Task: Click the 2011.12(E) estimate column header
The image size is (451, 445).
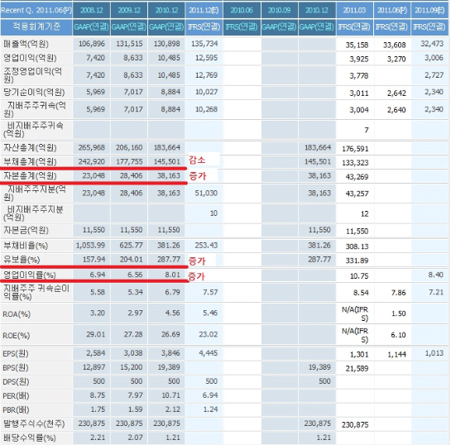Action: pyautogui.click(x=204, y=11)
